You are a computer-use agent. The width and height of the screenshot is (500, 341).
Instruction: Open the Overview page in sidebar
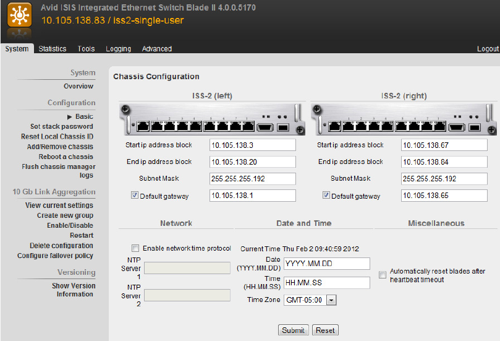[x=78, y=86]
